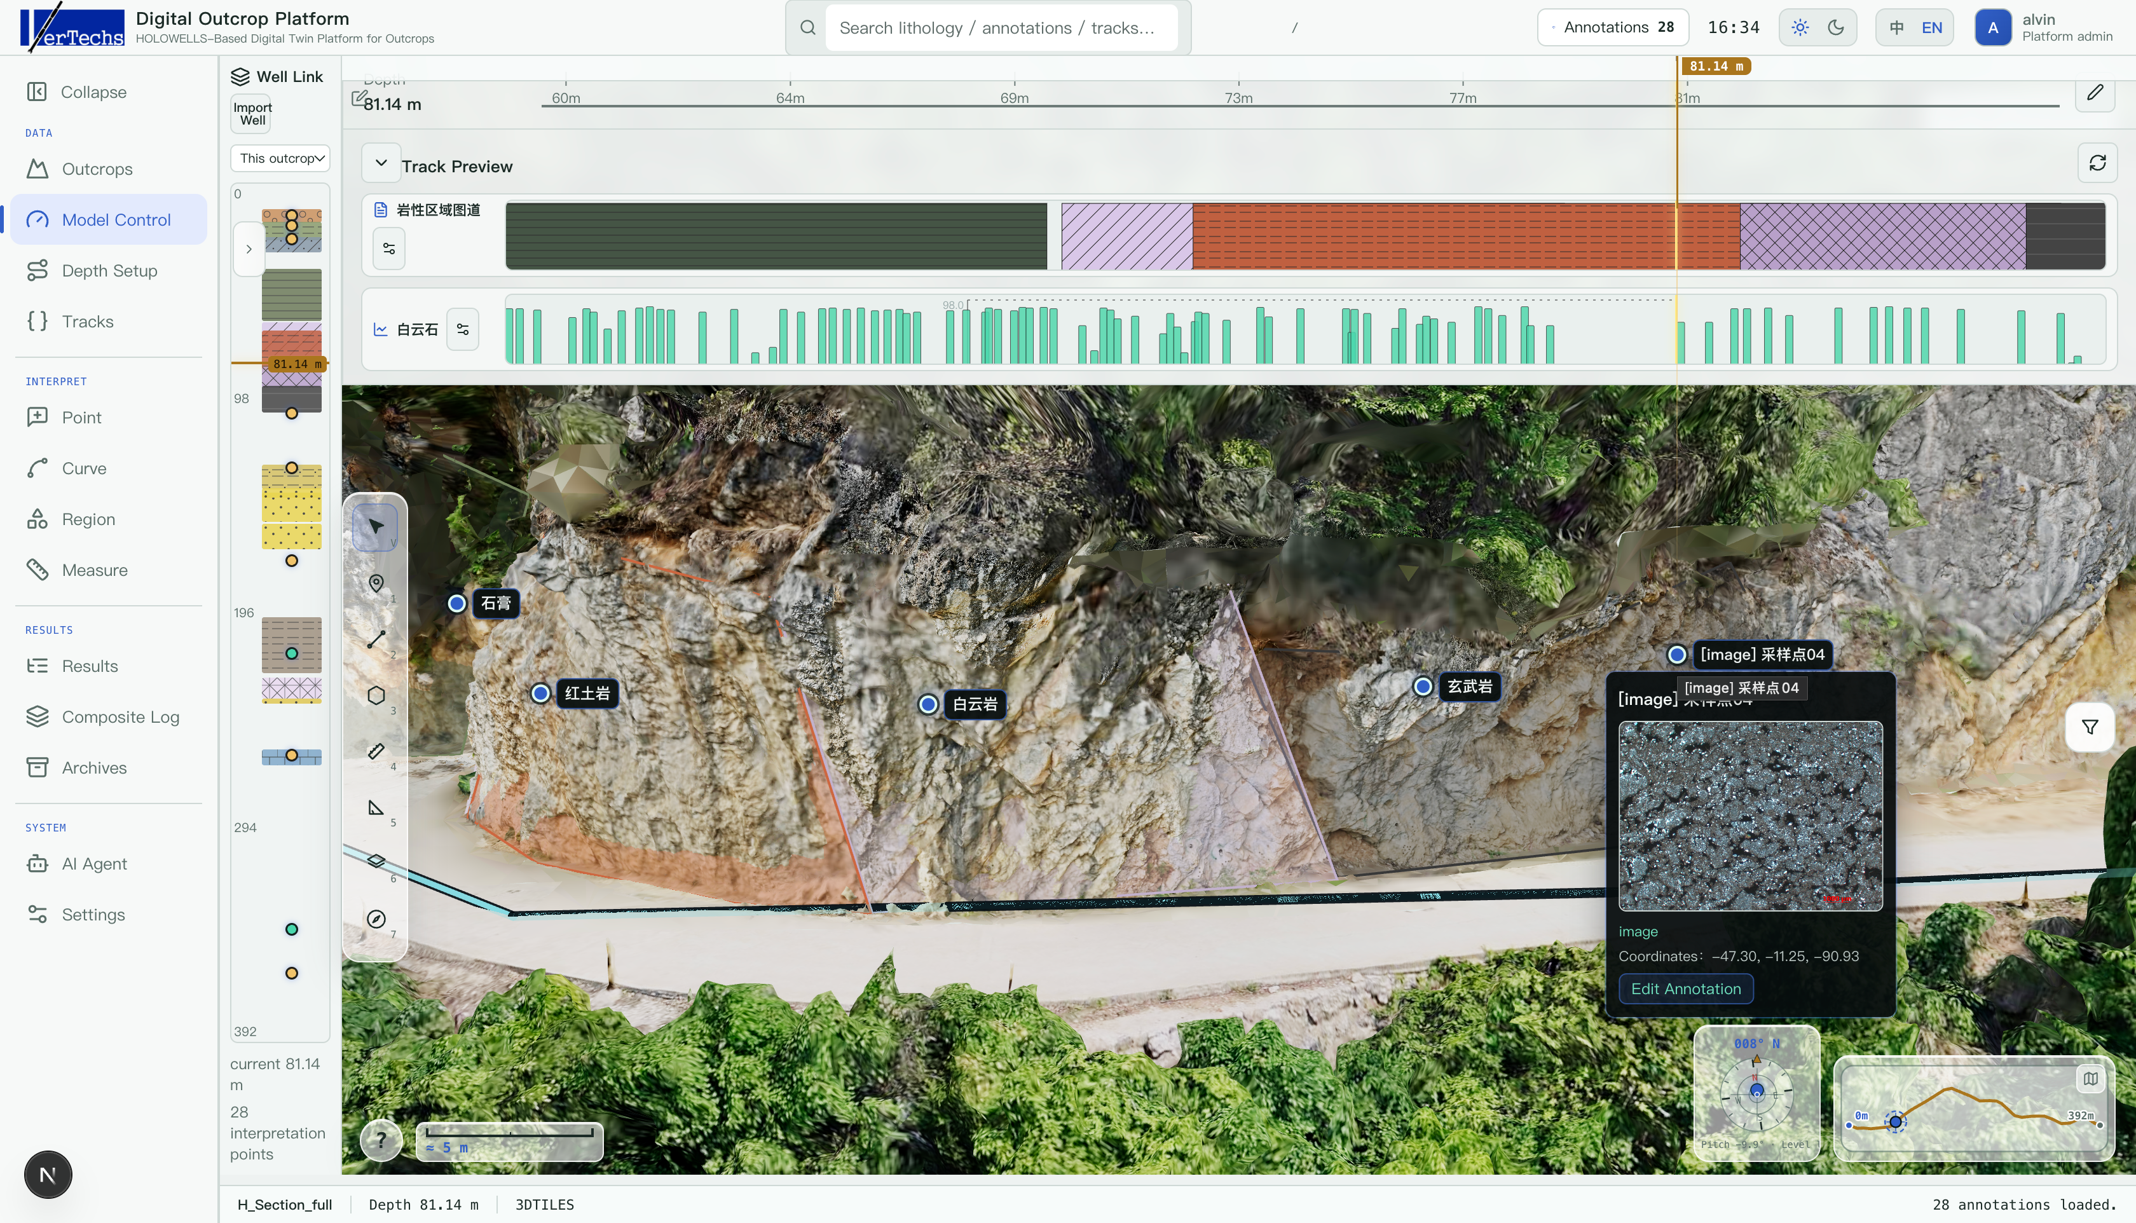Switch language to 中

[1896, 28]
